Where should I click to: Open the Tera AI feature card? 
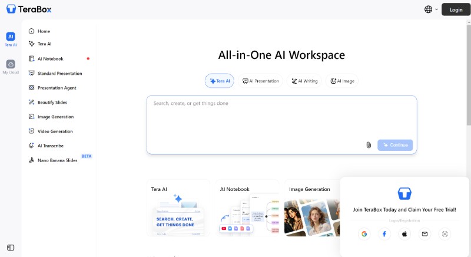point(178,208)
